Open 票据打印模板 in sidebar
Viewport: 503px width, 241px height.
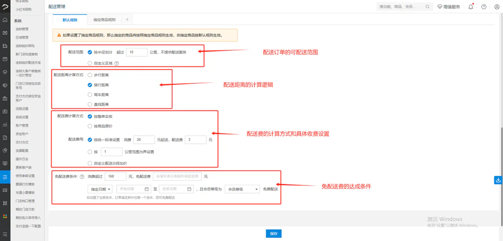pos(25,184)
